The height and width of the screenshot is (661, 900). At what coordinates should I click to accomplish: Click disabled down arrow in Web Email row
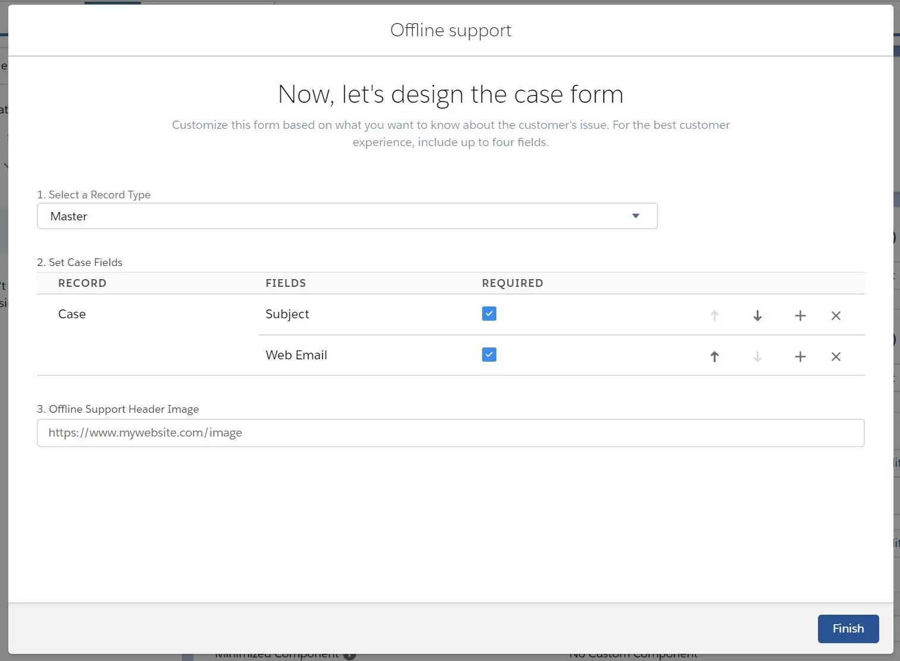[757, 356]
